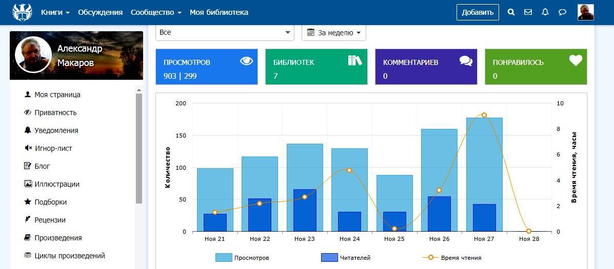
Task: Open the Произведения sidebar link
Action: point(58,238)
